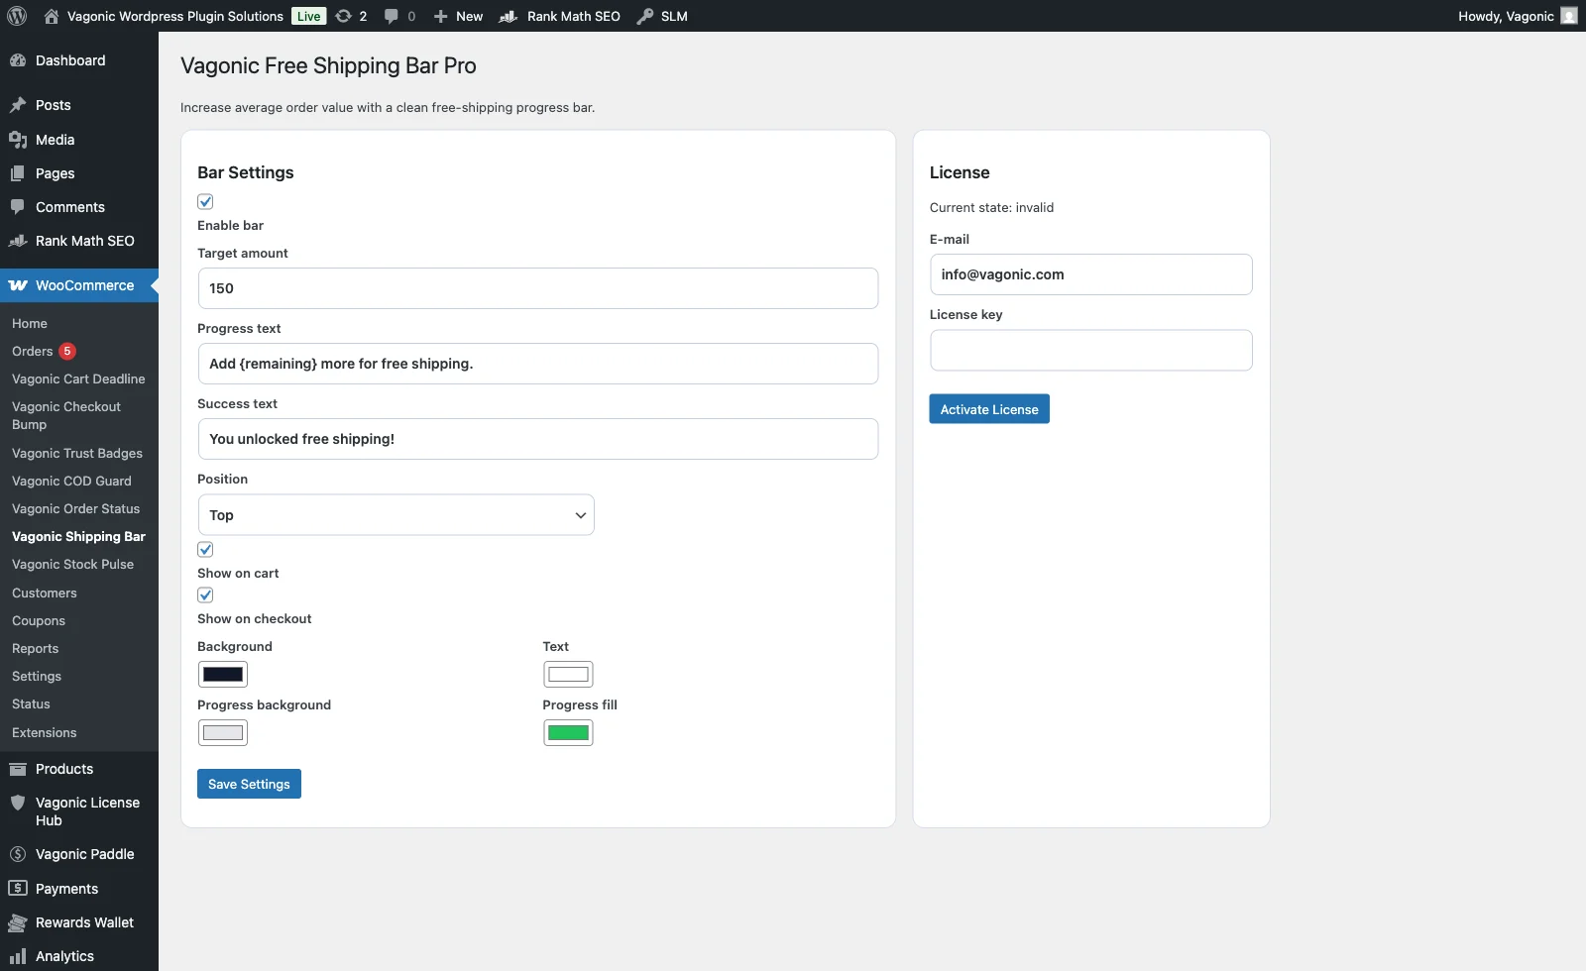Click the WooCommerce logo icon

(x=18, y=285)
